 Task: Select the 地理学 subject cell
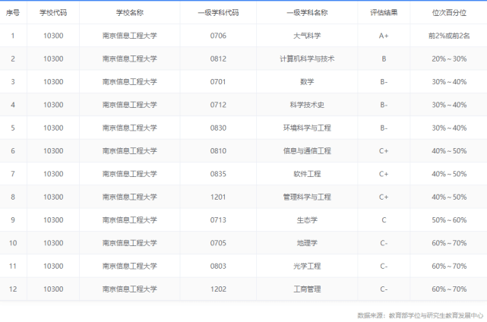click(x=307, y=243)
